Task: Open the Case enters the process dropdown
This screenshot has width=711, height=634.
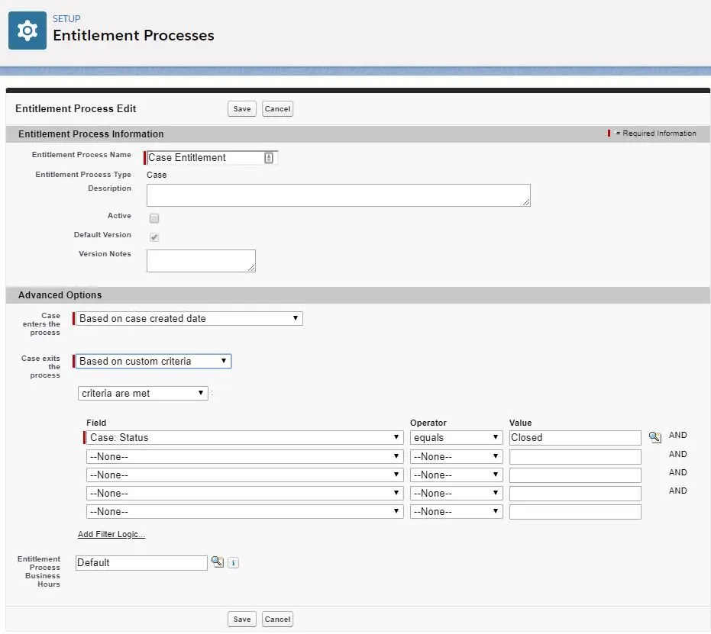Action: [x=189, y=318]
